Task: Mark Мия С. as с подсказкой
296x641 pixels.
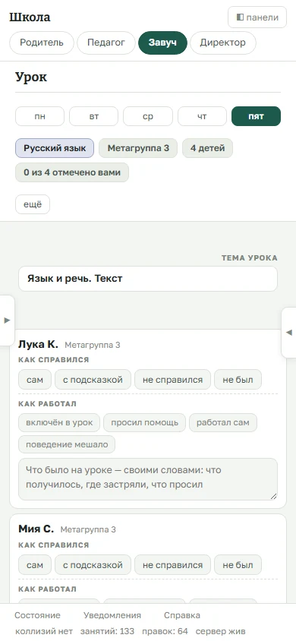Action: (93, 565)
